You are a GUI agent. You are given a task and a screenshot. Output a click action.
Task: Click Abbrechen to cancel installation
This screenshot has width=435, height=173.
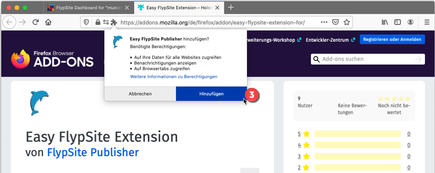point(140,94)
